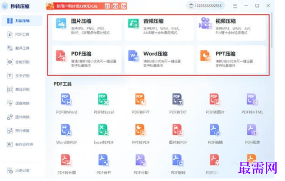Screen dimensions: 285x181
Task: Switch to 照片修复 in the sidebar
Action: point(22,131)
